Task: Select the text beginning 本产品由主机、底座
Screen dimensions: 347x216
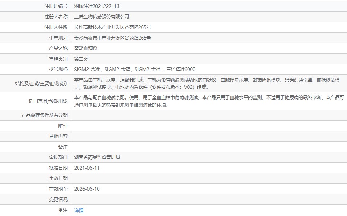Action: tap(207, 83)
